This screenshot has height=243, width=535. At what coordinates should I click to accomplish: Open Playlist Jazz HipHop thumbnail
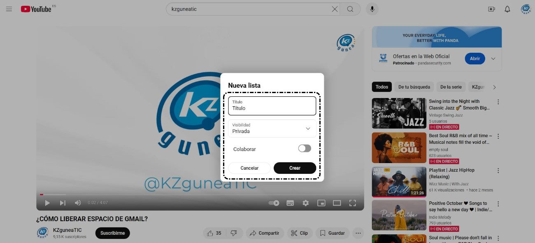coord(399,182)
